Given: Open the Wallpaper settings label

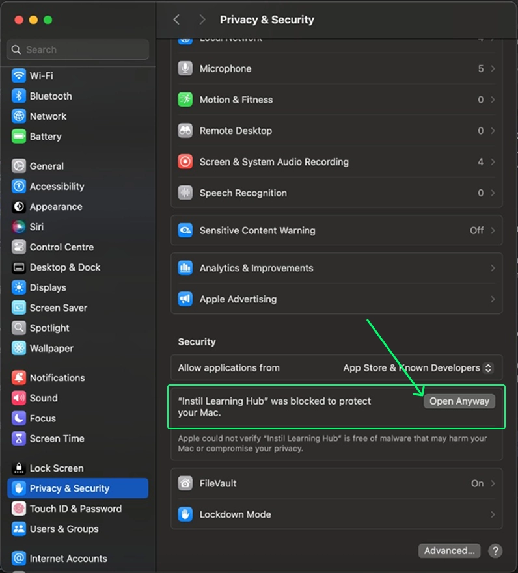Looking at the screenshot, I should pyautogui.click(x=51, y=348).
